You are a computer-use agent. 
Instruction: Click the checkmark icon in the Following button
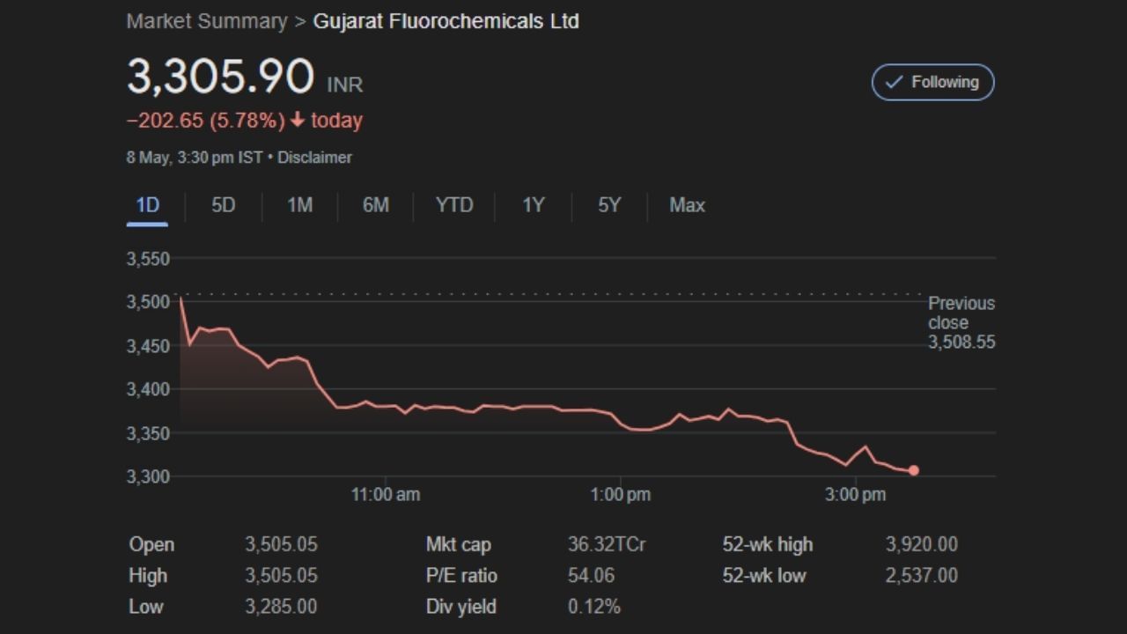pos(894,82)
